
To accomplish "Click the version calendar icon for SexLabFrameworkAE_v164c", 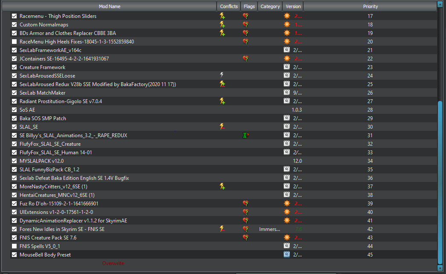I will click(x=287, y=50).
